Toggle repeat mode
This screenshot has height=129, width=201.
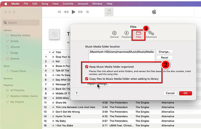click(x=87, y=12)
